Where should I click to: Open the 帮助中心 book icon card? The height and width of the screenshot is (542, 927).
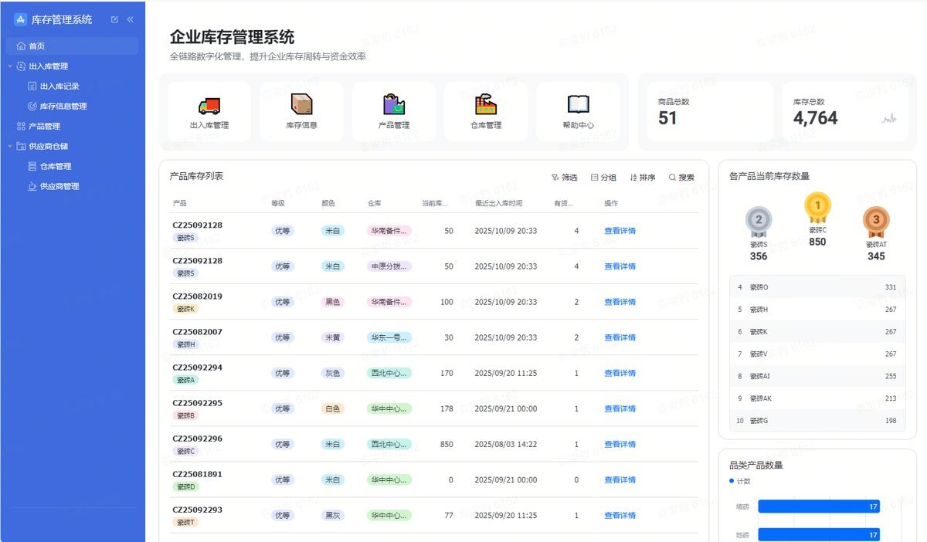(x=578, y=112)
